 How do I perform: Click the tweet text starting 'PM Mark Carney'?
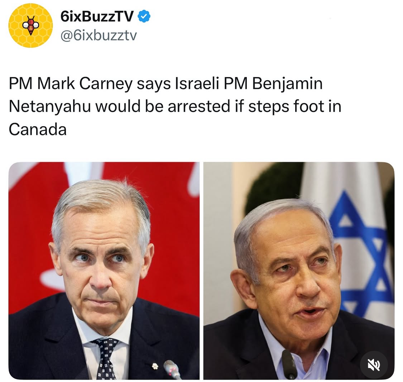point(175,106)
